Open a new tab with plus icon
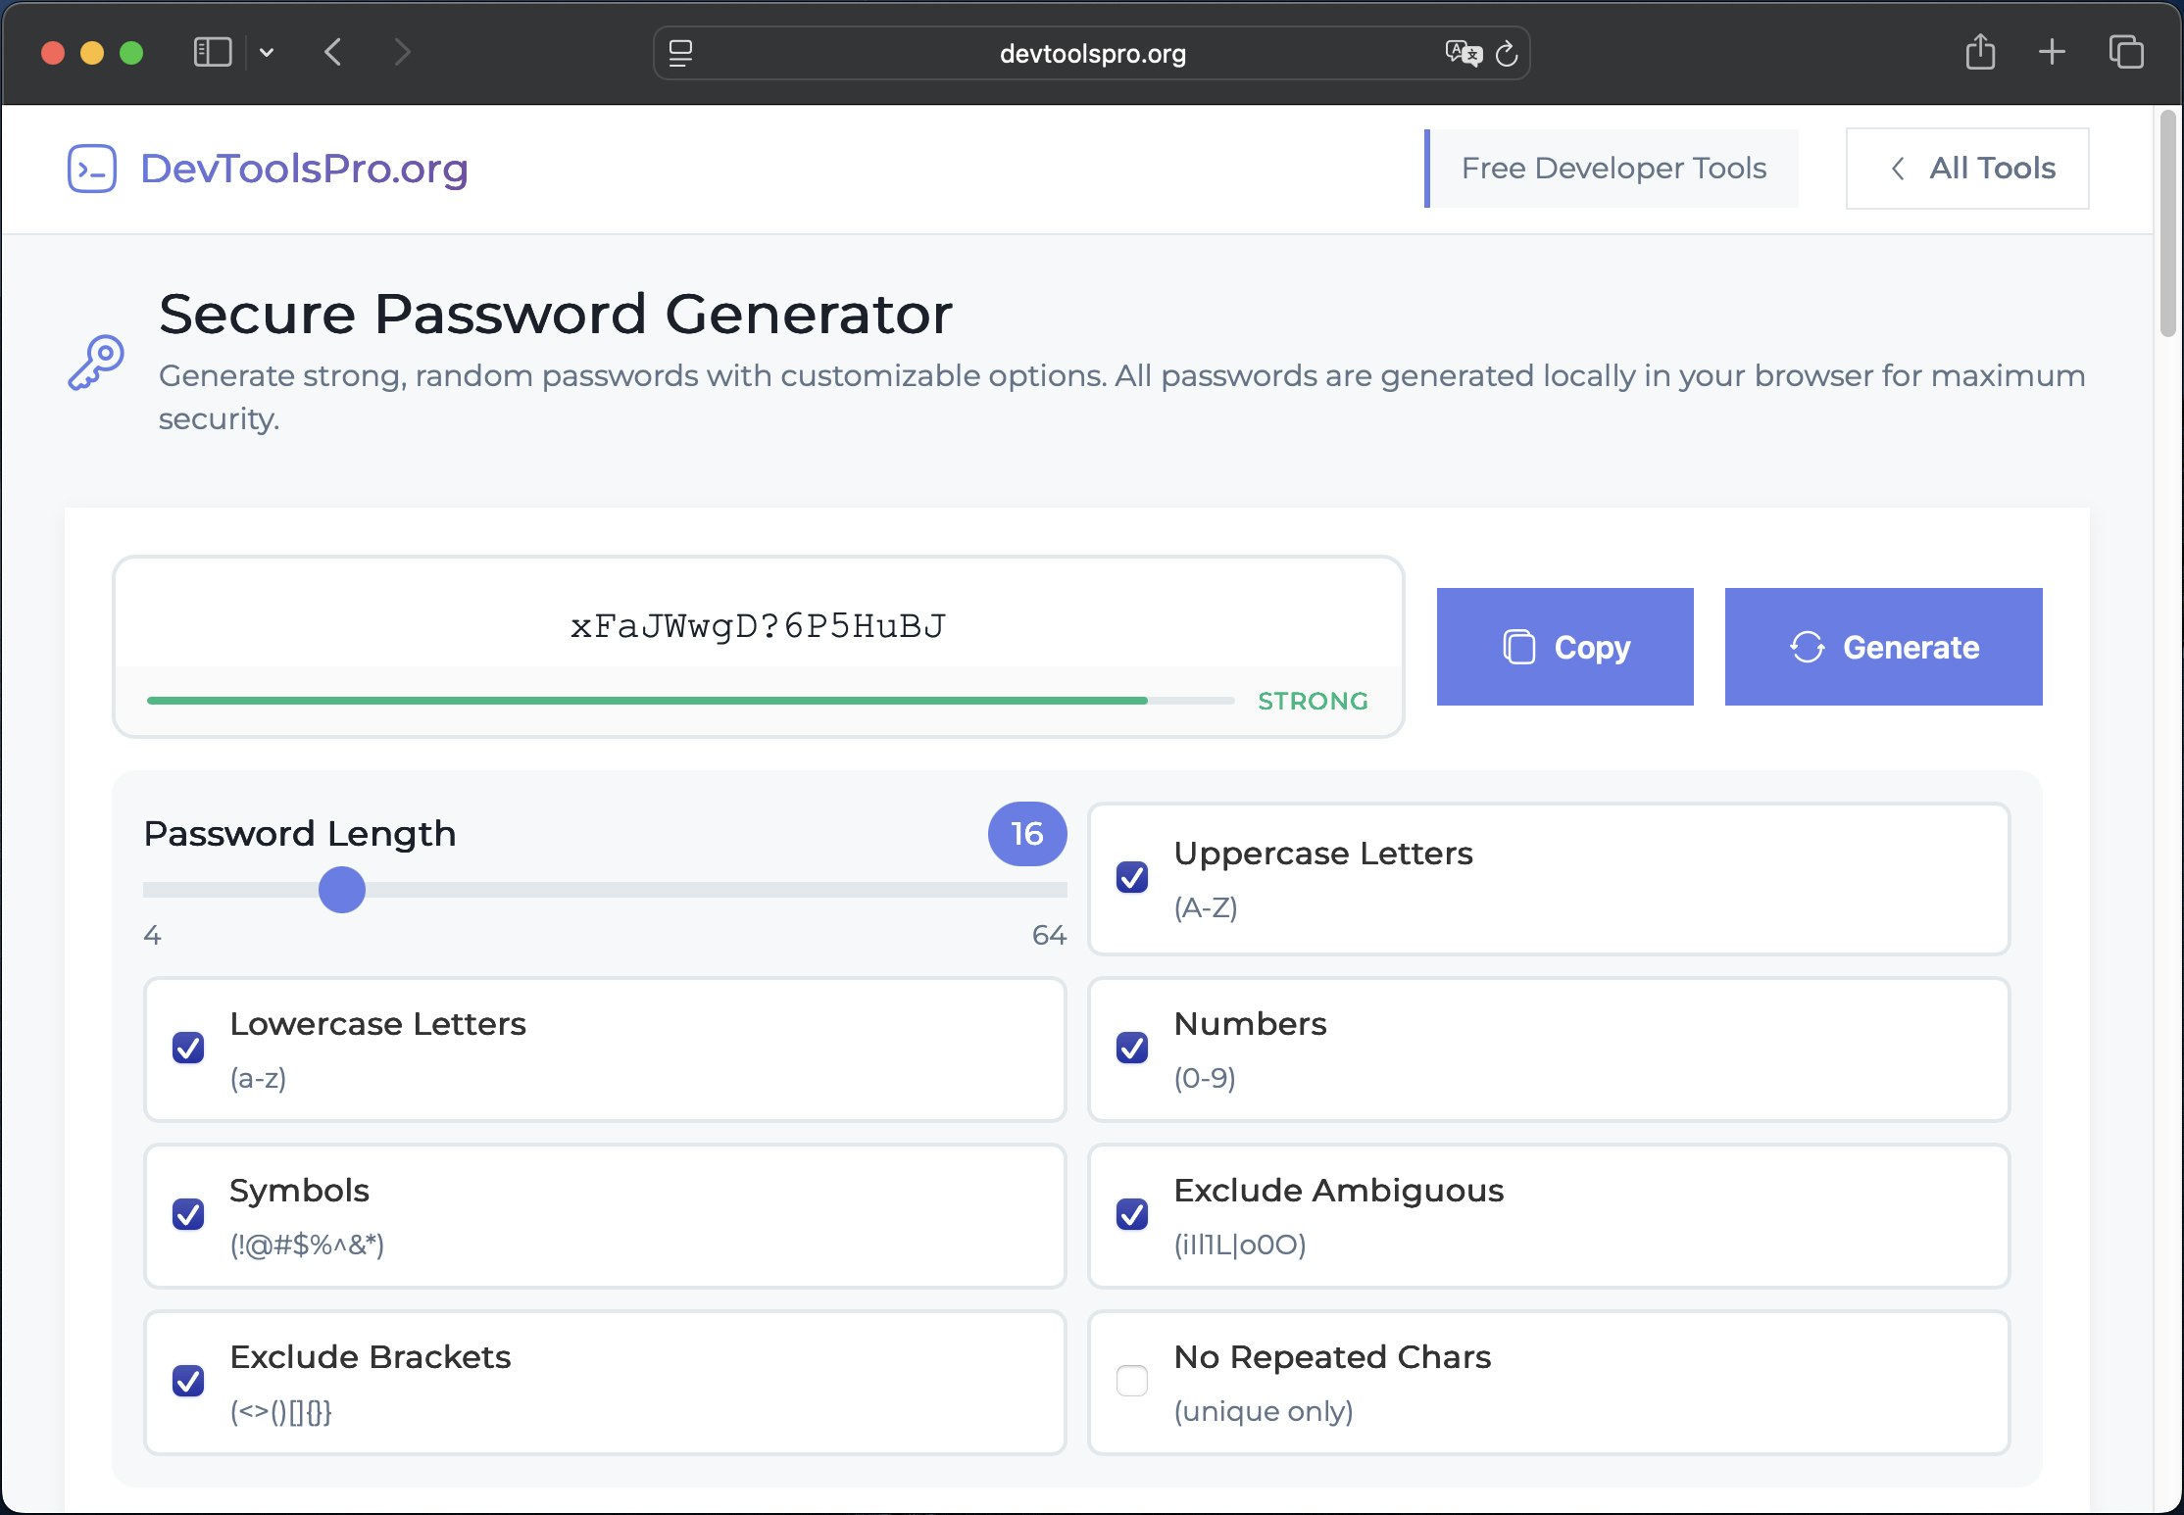 2052,52
